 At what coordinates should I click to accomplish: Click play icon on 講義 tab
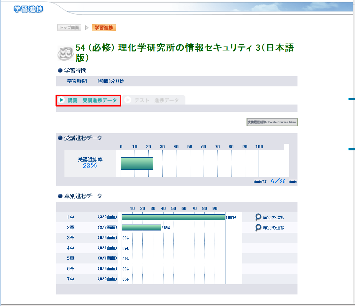61,100
